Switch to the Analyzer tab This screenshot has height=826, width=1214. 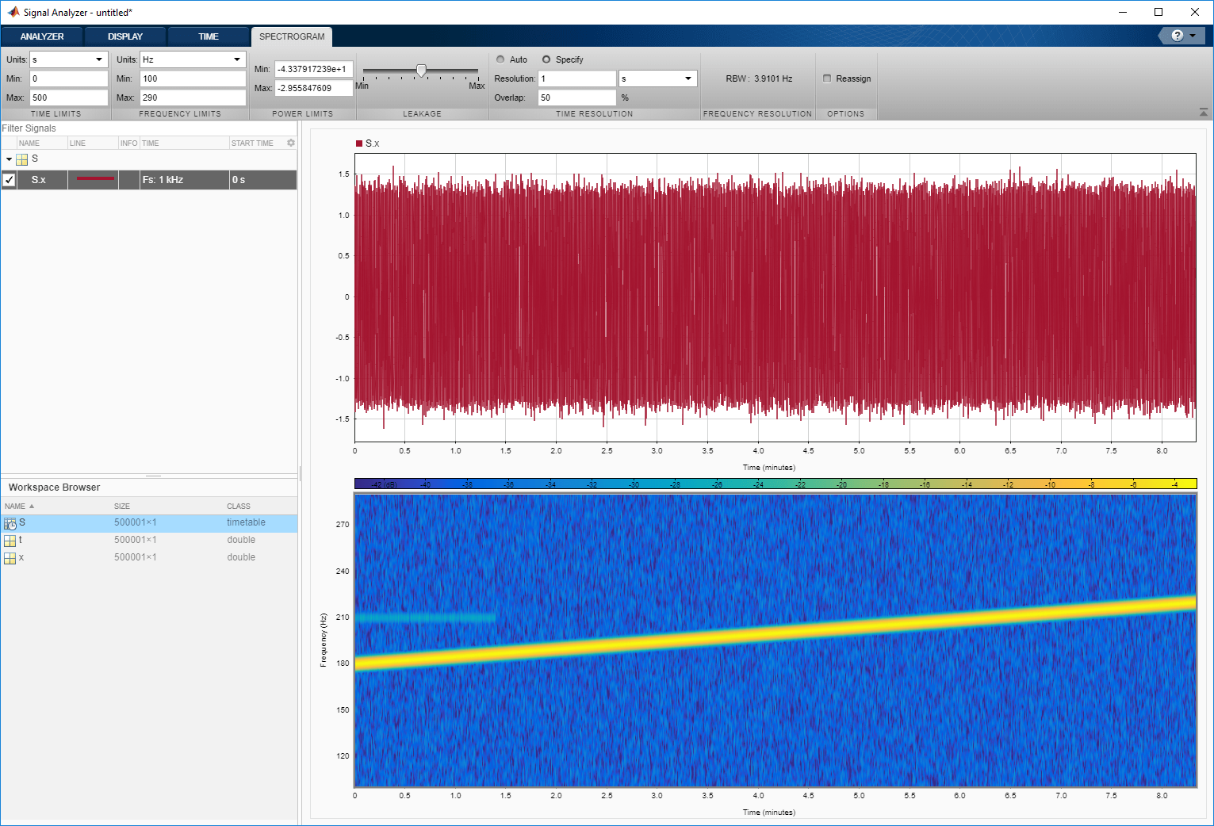click(42, 36)
